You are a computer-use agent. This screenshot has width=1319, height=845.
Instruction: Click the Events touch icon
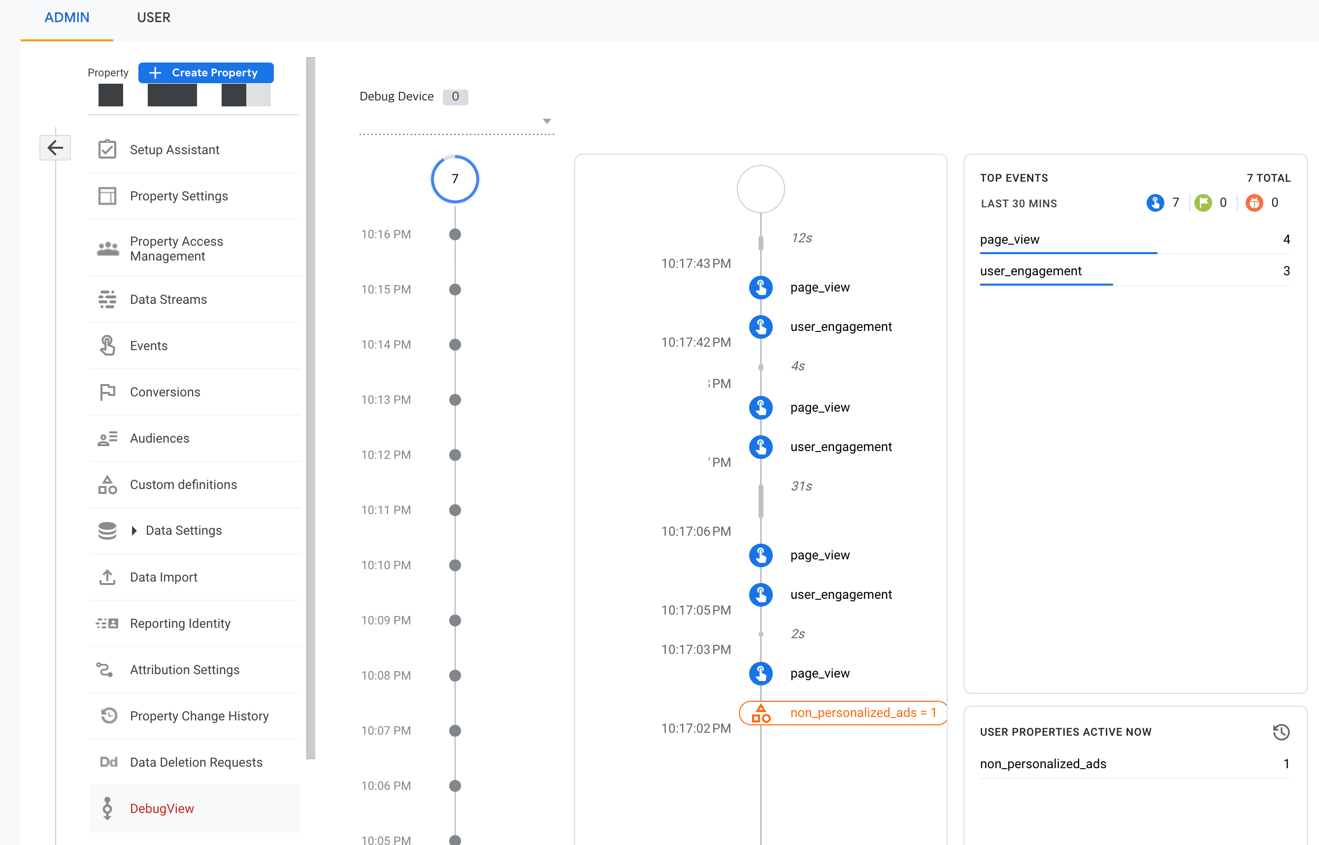click(x=107, y=346)
